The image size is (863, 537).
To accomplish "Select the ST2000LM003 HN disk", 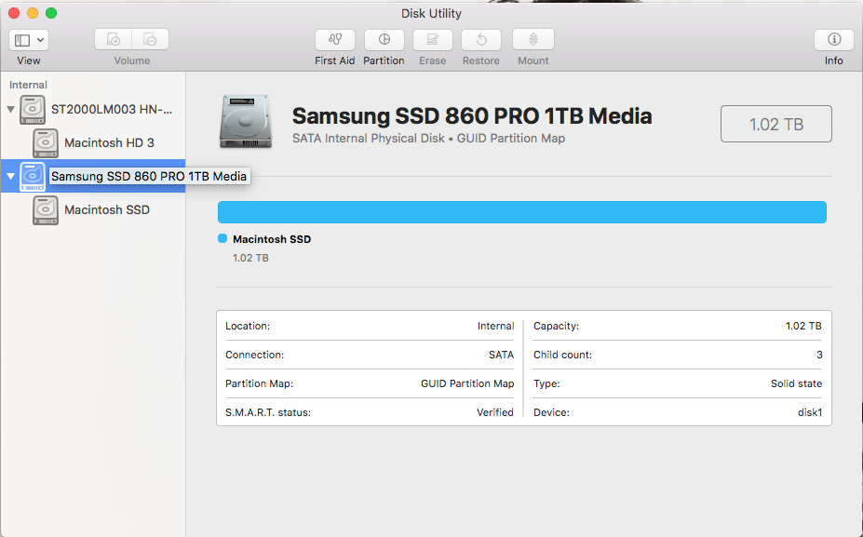I will point(93,109).
